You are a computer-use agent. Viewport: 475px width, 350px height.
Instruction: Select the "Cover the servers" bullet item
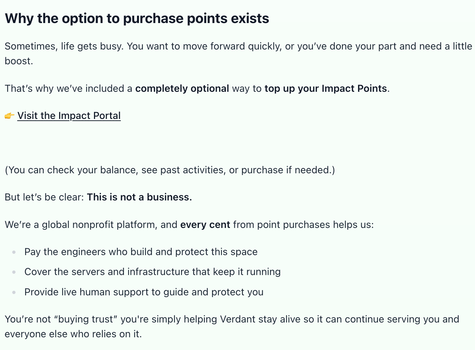pos(152,272)
